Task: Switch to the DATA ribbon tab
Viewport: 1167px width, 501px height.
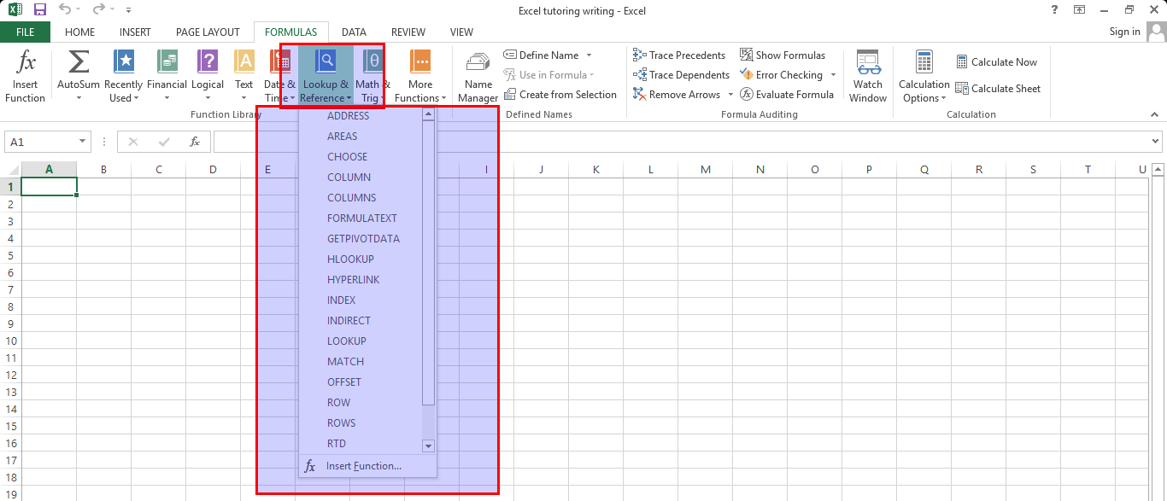Action: [354, 32]
